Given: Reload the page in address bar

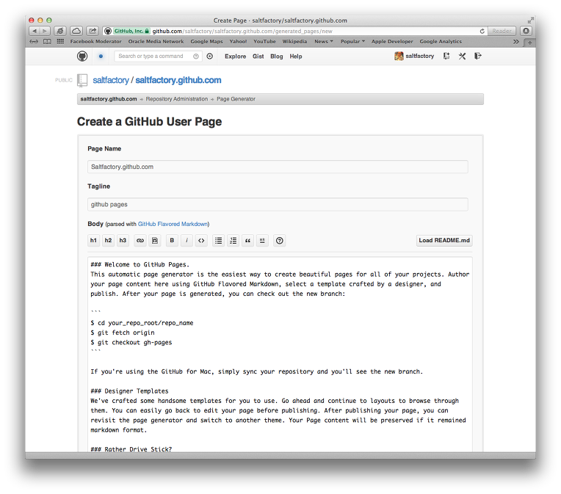Looking at the screenshot, I should pos(482,31).
